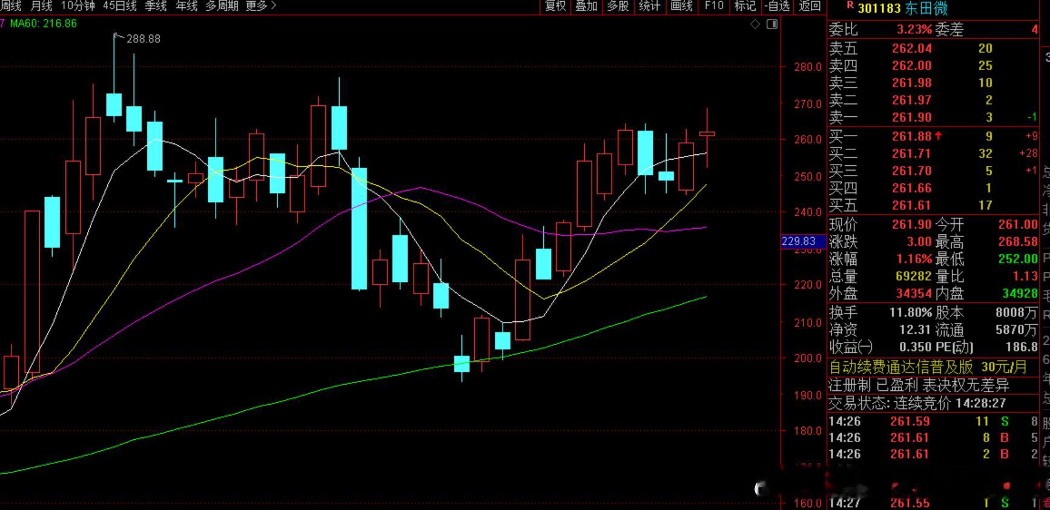Click the 净资 12.31 value
This screenshot has height=510, width=1050.
[915, 330]
